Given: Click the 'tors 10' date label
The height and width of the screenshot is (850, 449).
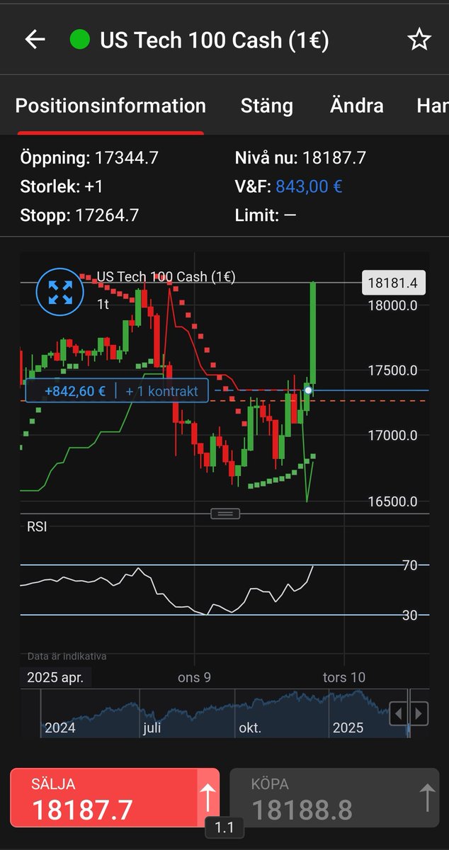Looking at the screenshot, I should pos(344,677).
